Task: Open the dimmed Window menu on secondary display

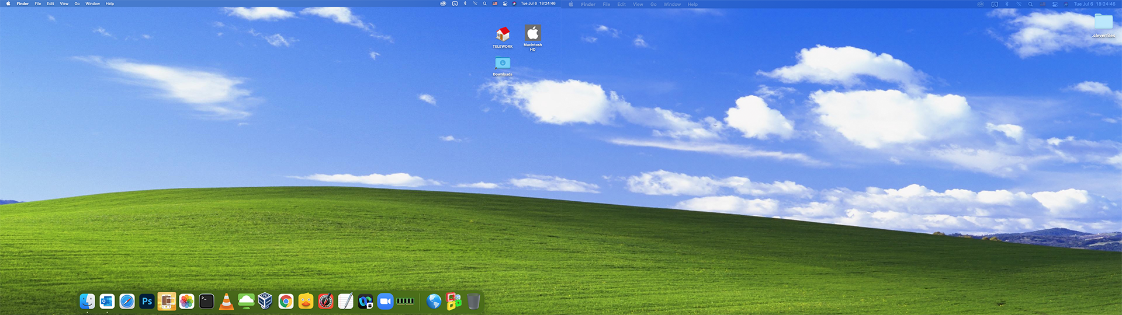Action: pyautogui.click(x=672, y=4)
